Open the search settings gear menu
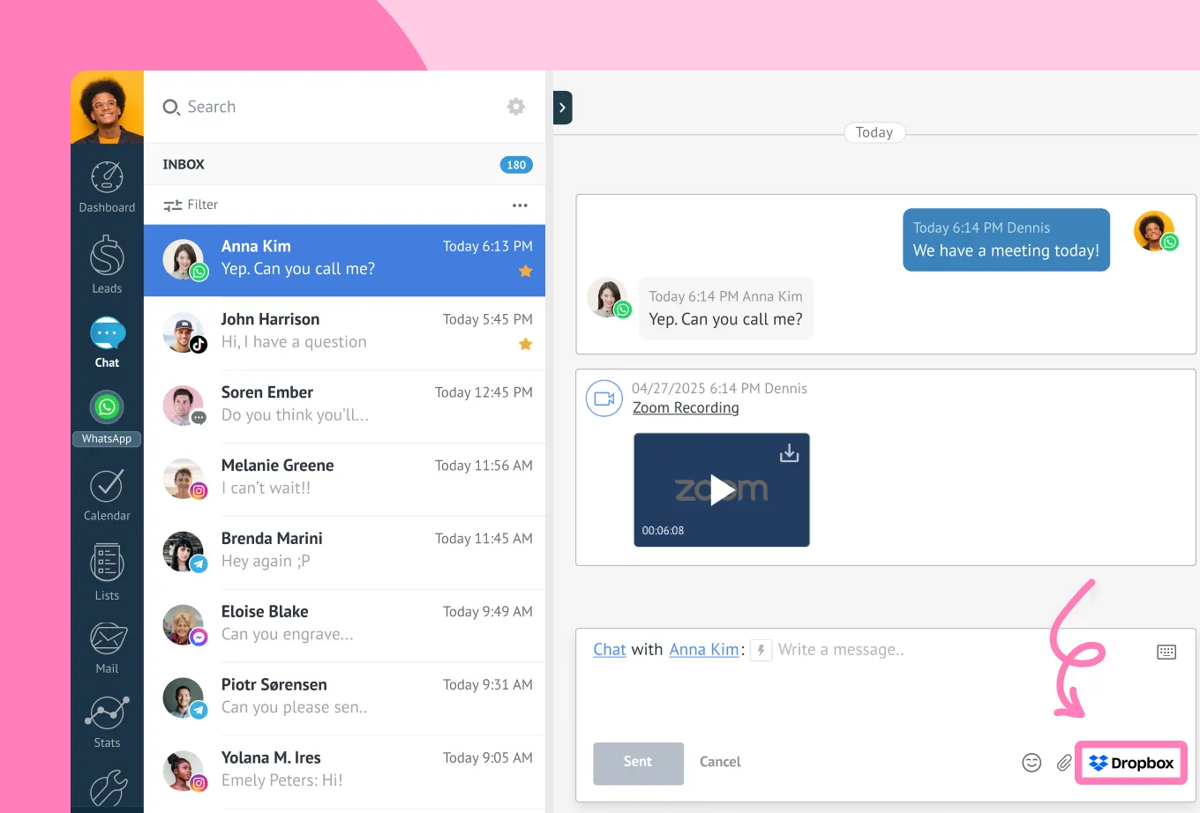 coord(515,106)
